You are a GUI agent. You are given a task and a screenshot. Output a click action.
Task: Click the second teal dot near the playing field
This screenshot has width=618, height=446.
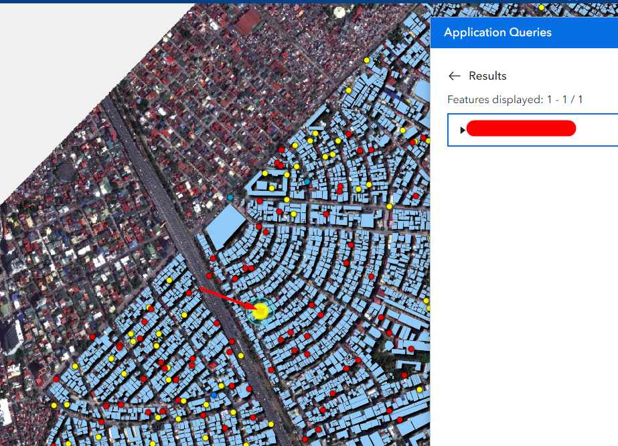coord(307,181)
